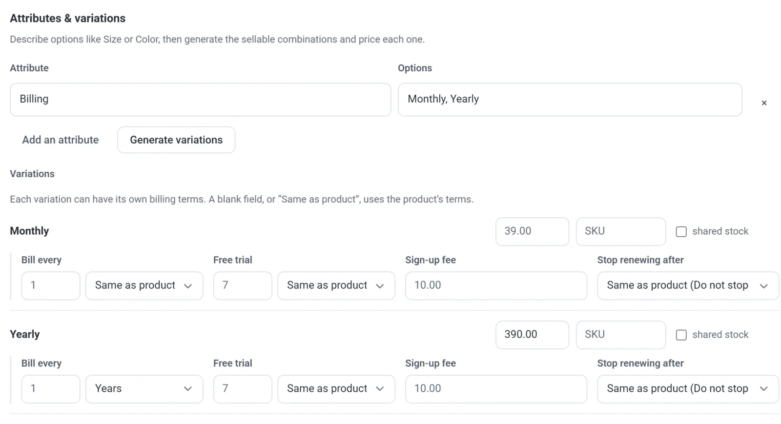Open Monthly Bill every period dropdown

pyautogui.click(x=144, y=285)
